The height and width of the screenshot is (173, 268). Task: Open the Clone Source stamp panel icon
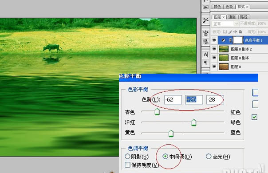point(205,42)
